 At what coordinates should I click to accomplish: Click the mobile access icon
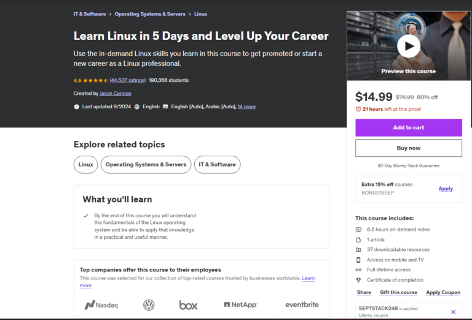[x=358, y=260]
